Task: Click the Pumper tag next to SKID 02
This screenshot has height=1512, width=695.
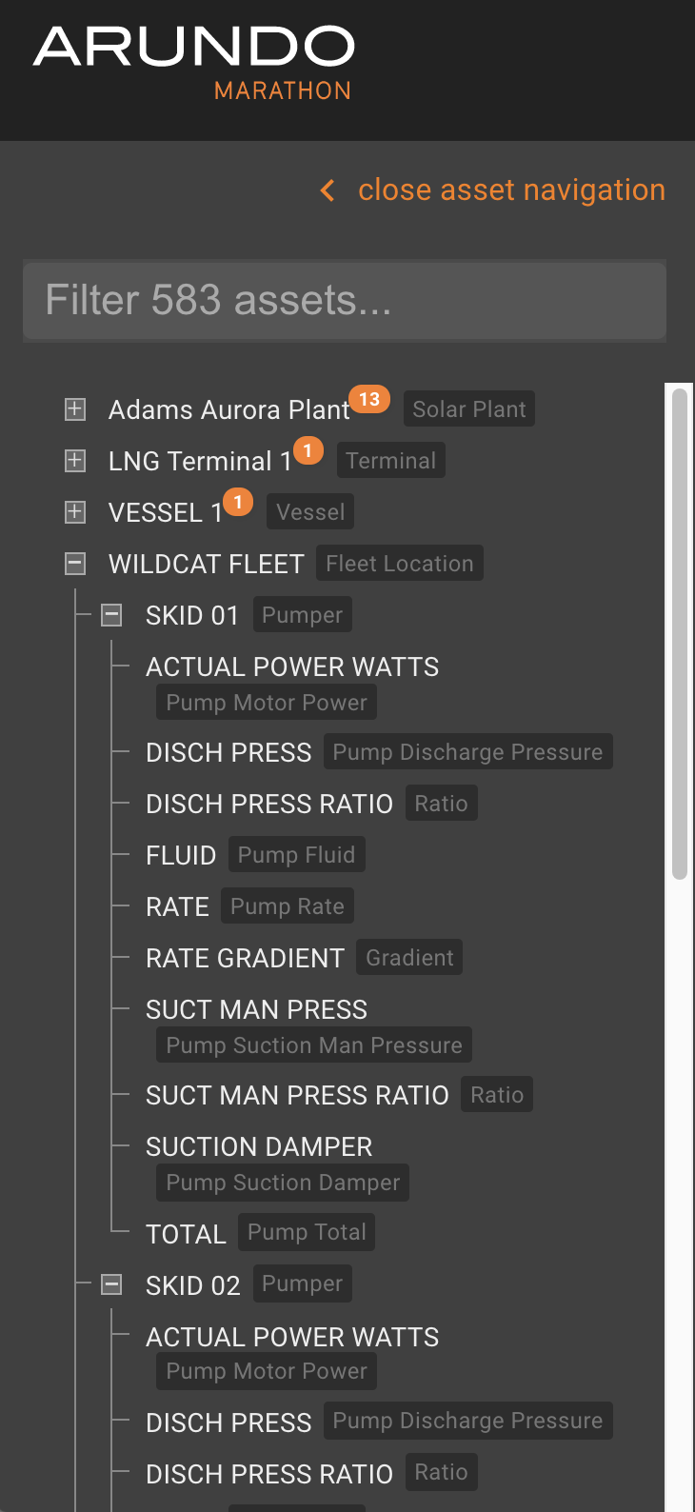Action: click(302, 1283)
